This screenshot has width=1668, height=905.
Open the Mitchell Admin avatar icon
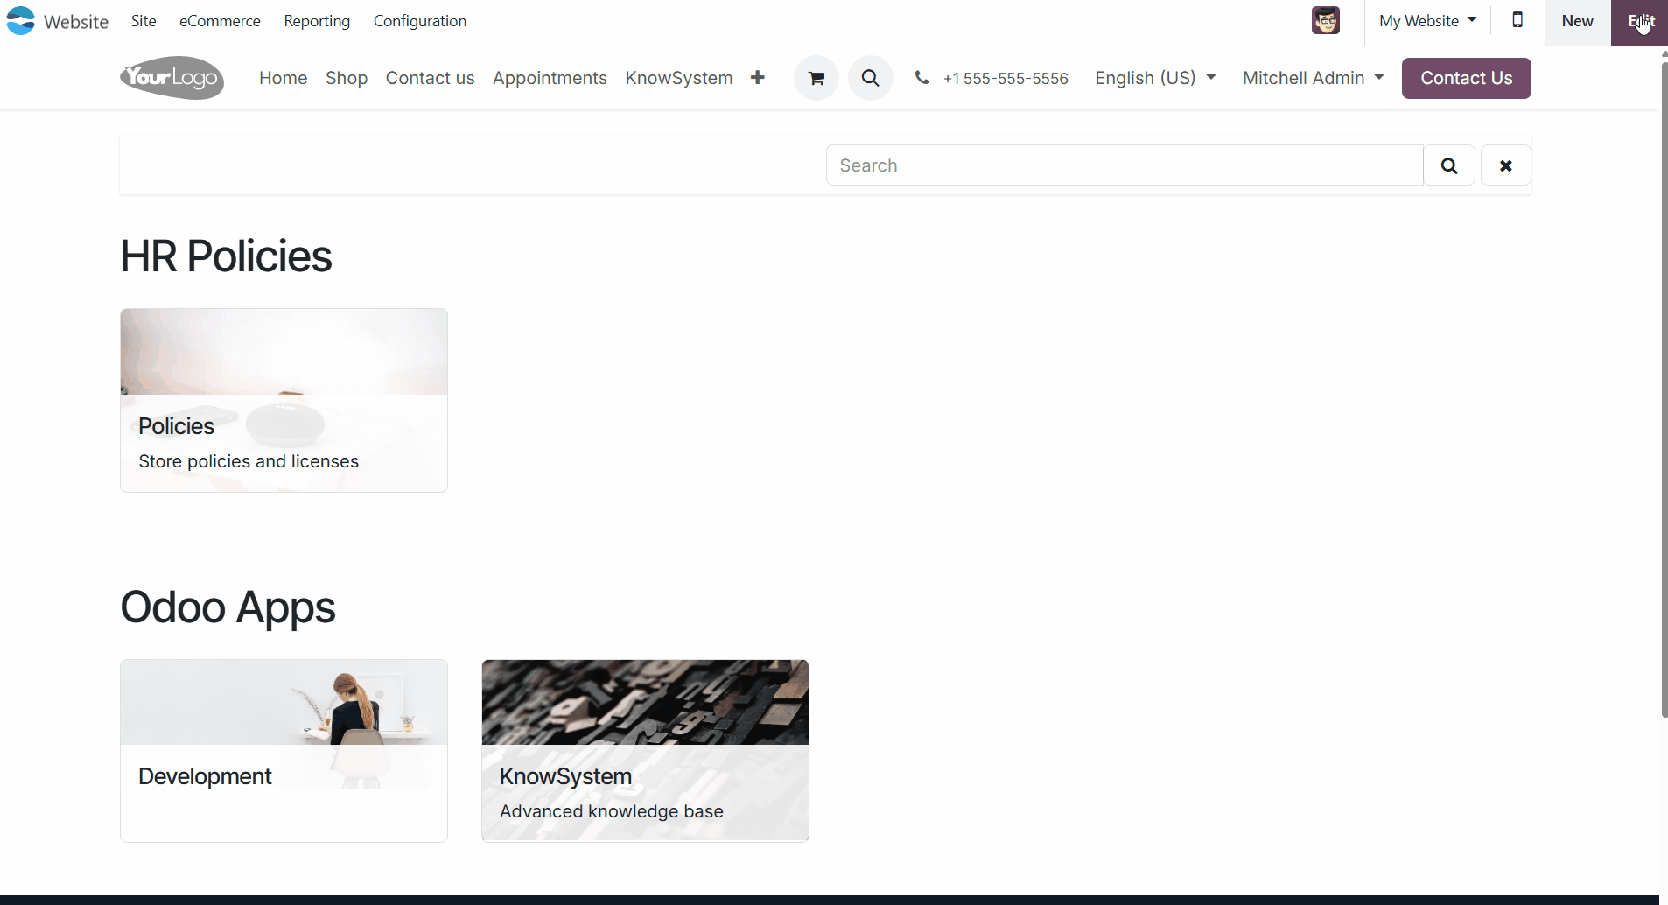[1326, 20]
